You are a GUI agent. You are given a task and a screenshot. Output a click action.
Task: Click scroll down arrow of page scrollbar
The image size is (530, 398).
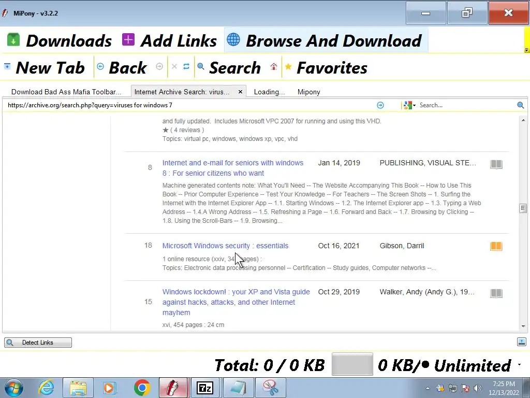click(523, 326)
